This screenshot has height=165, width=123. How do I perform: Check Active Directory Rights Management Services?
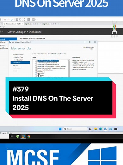coord(36,68)
